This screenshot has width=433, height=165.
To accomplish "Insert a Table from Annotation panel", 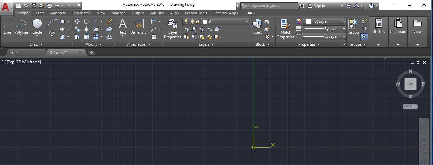I will coord(154,37).
